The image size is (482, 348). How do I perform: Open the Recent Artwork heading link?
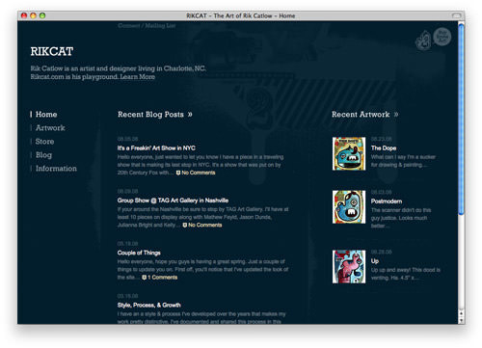[361, 115]
